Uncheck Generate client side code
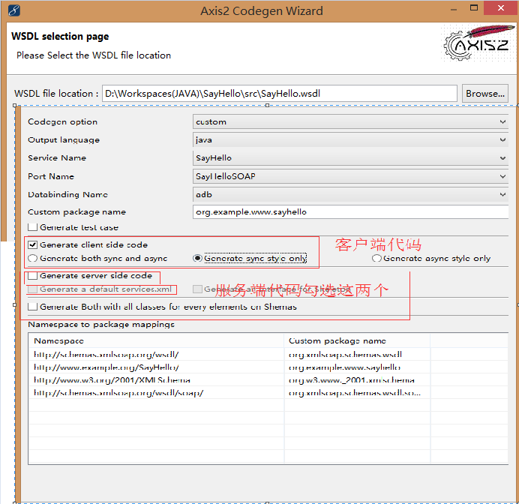519x504 pixels. pyautogui.click(x=32, y=245)
